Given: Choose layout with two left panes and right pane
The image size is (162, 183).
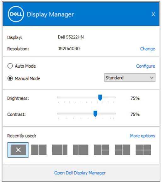Looking at the screenshot, I should [x=122, y=150].
